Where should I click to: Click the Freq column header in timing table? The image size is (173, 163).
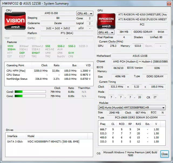click(x=104, y=124)
